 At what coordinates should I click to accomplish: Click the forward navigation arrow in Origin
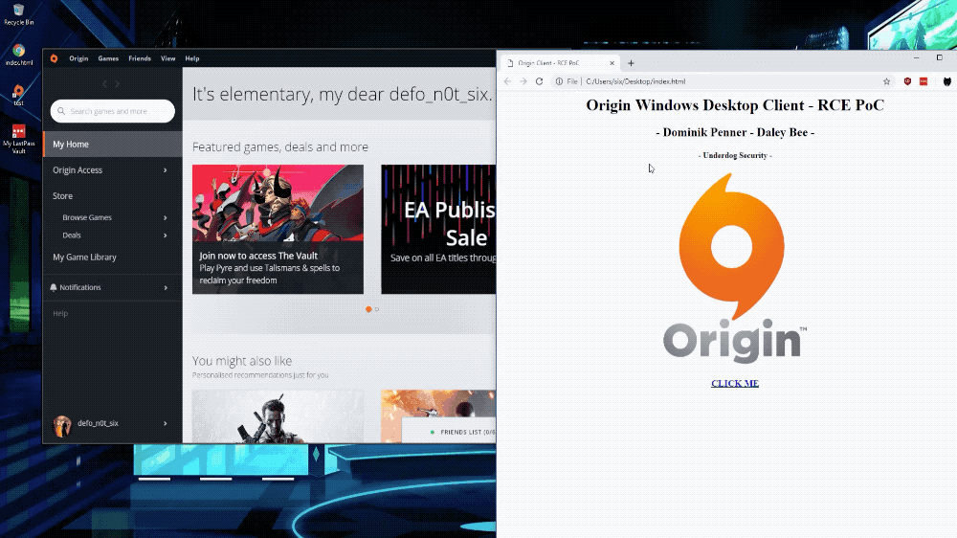[x=117, y=83]
